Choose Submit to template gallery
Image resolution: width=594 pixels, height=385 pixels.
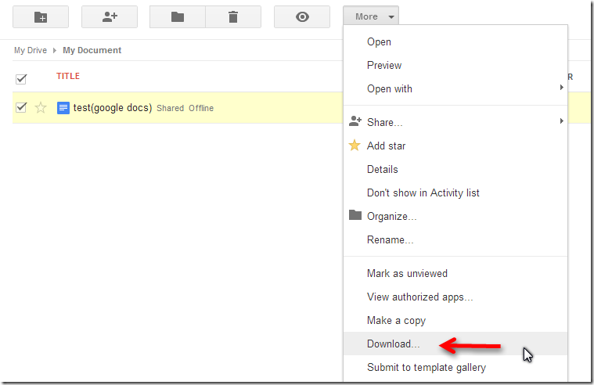[455, 367]
